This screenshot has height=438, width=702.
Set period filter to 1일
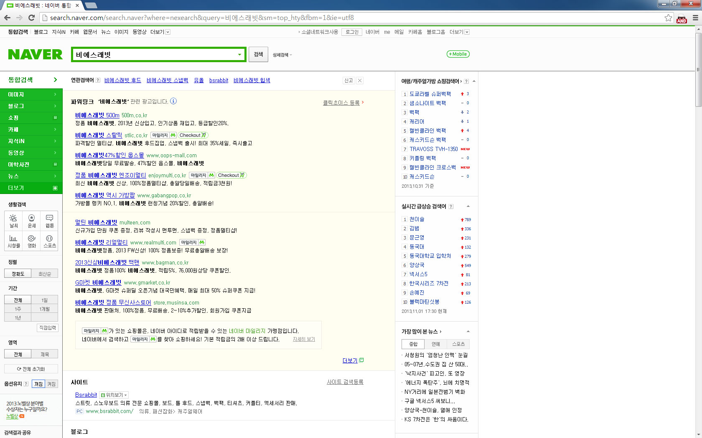[x=45, y=300]
